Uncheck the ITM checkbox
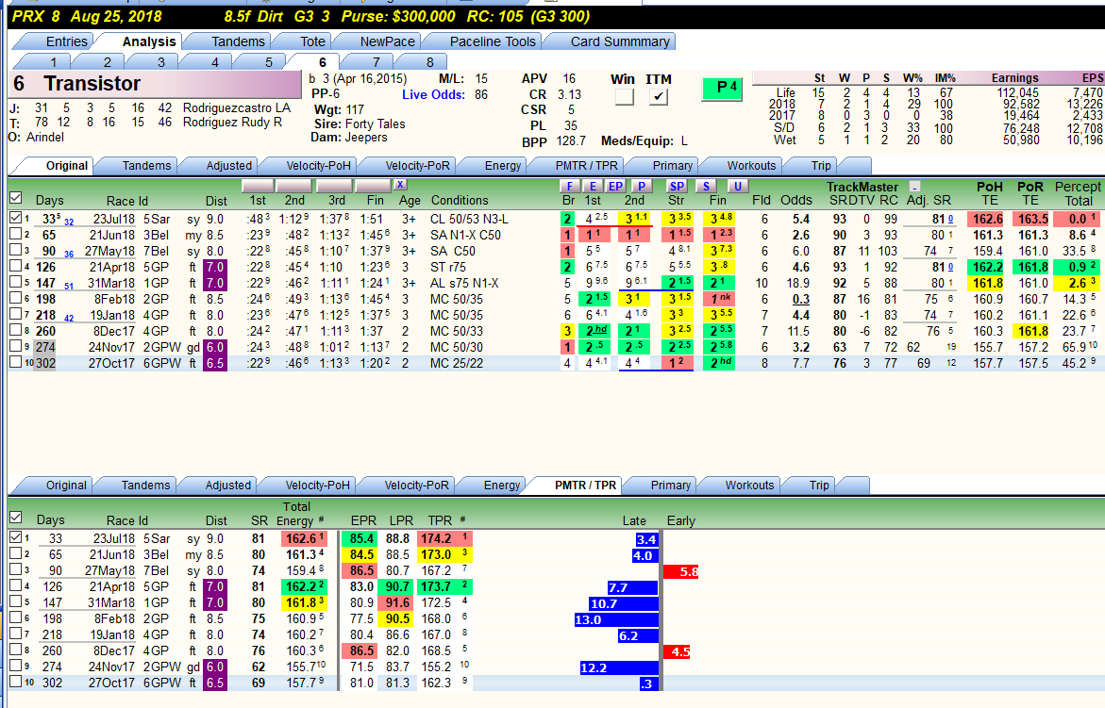Viewport: 1105px width, 708px height. point(659,96)
